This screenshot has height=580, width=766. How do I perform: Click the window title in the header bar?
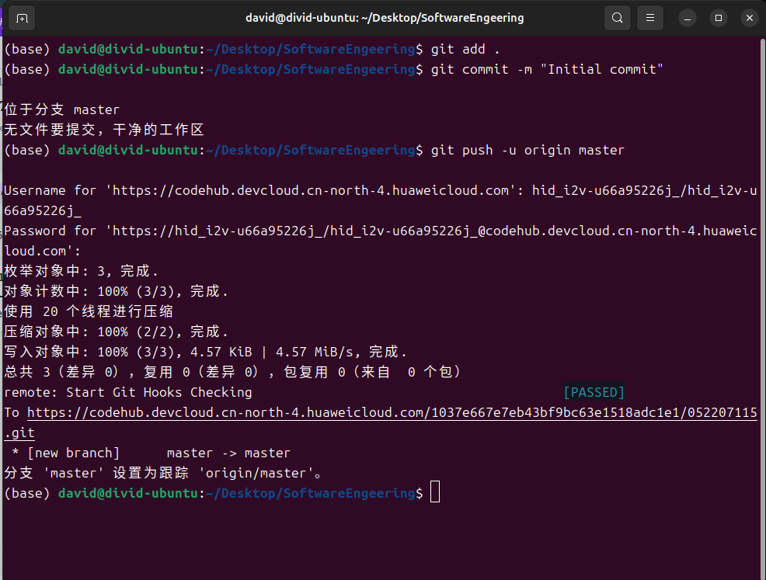(385, 17)
